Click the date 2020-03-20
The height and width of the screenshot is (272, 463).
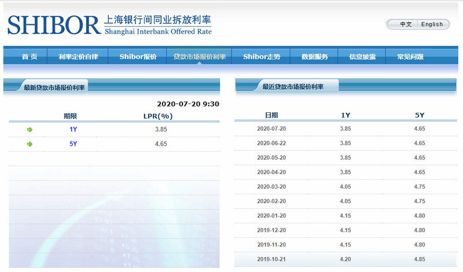click(271, 187)
